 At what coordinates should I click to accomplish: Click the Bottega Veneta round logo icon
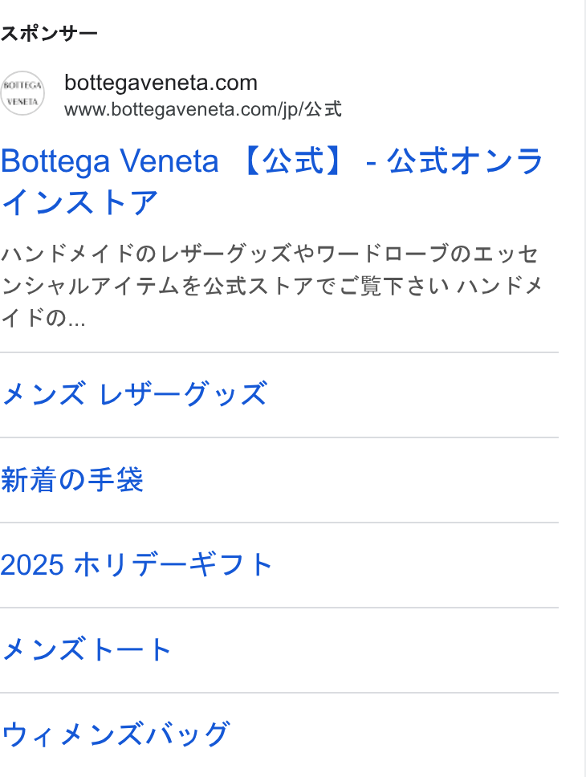coord(22,93)
